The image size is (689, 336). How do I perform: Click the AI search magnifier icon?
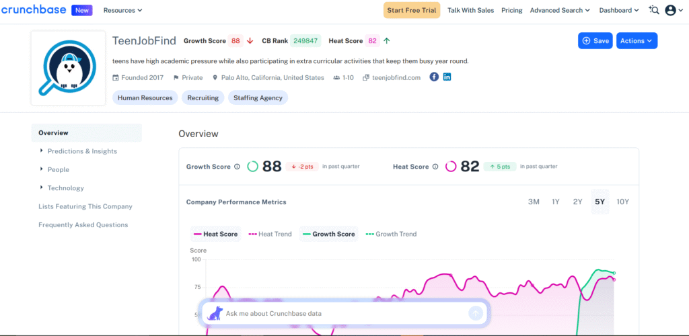click(654, 10)
